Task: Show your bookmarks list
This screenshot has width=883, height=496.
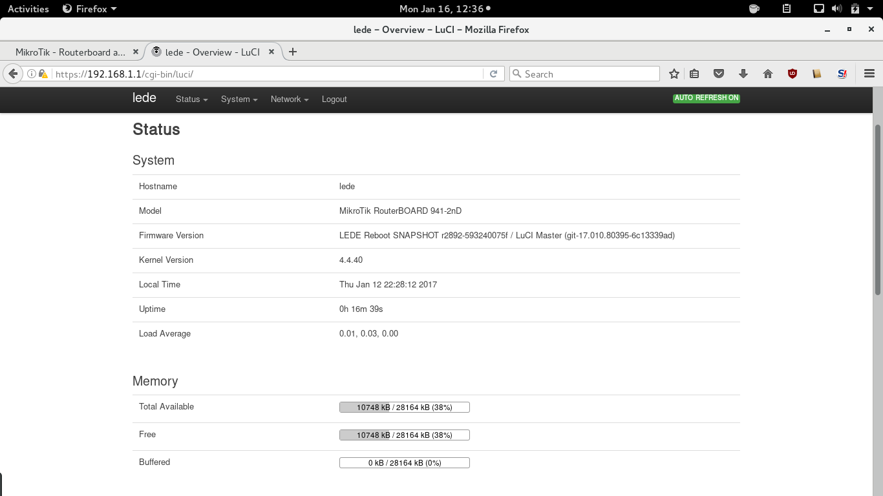Action: click(x=694, y=74)
